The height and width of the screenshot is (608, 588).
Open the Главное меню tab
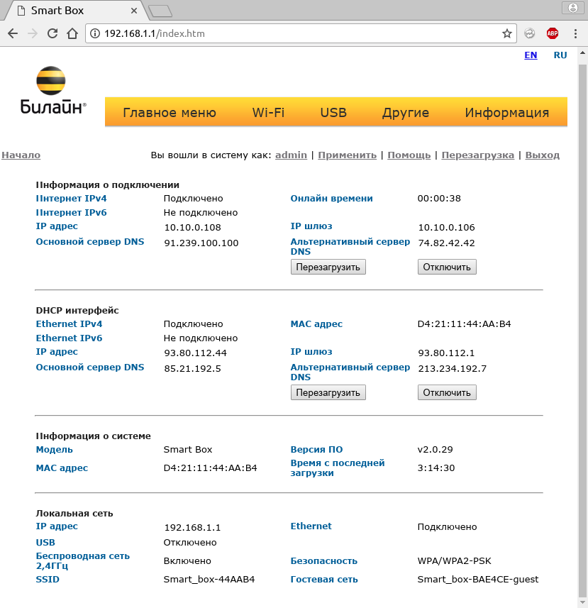coord(170,113)
